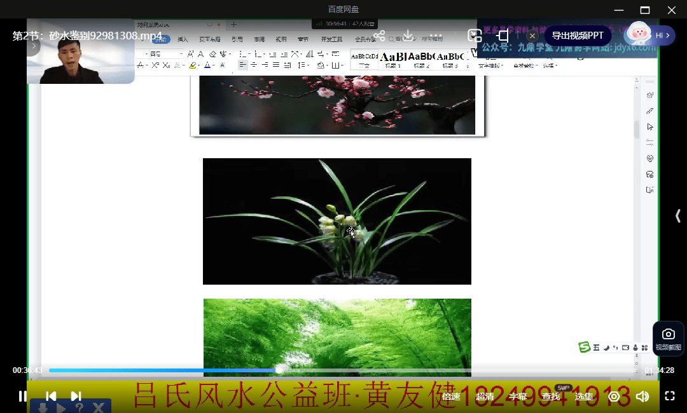This screenshot has width=687, height=413.
Task: Click the video progress bar handle
Action: click(x=279, y=370)
